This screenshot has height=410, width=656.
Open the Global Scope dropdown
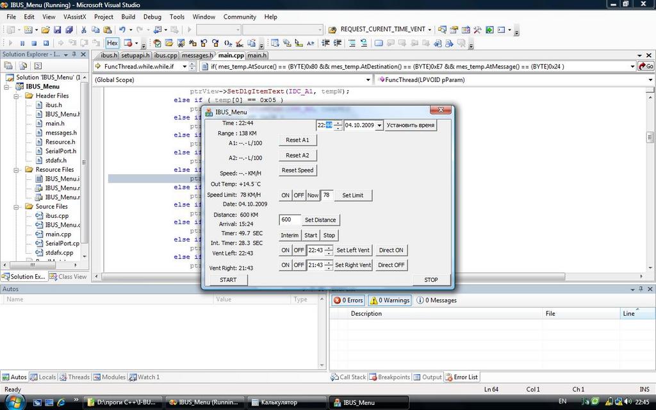[x=367, y=80]
